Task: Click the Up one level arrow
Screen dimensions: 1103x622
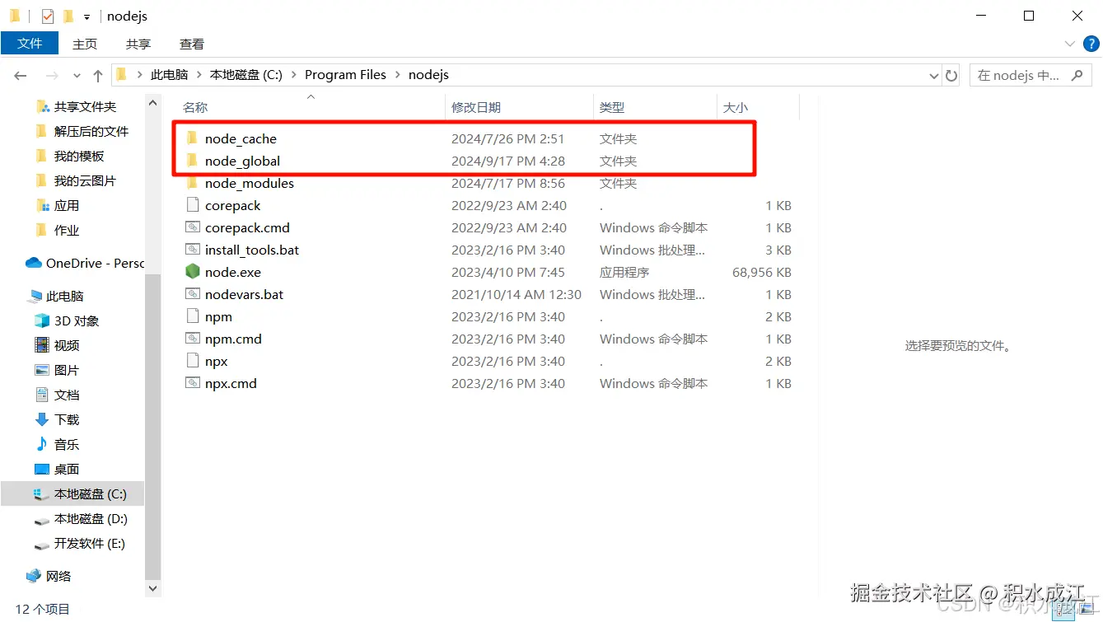Action: pos(97,75)
